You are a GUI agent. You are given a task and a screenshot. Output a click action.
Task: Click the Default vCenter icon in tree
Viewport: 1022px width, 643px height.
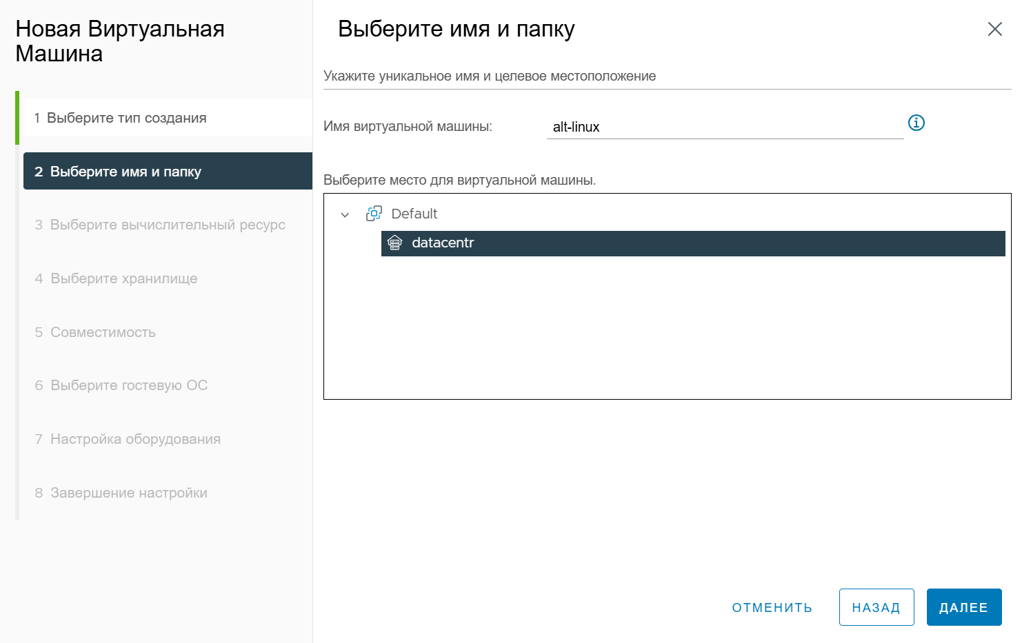point(374,214)
